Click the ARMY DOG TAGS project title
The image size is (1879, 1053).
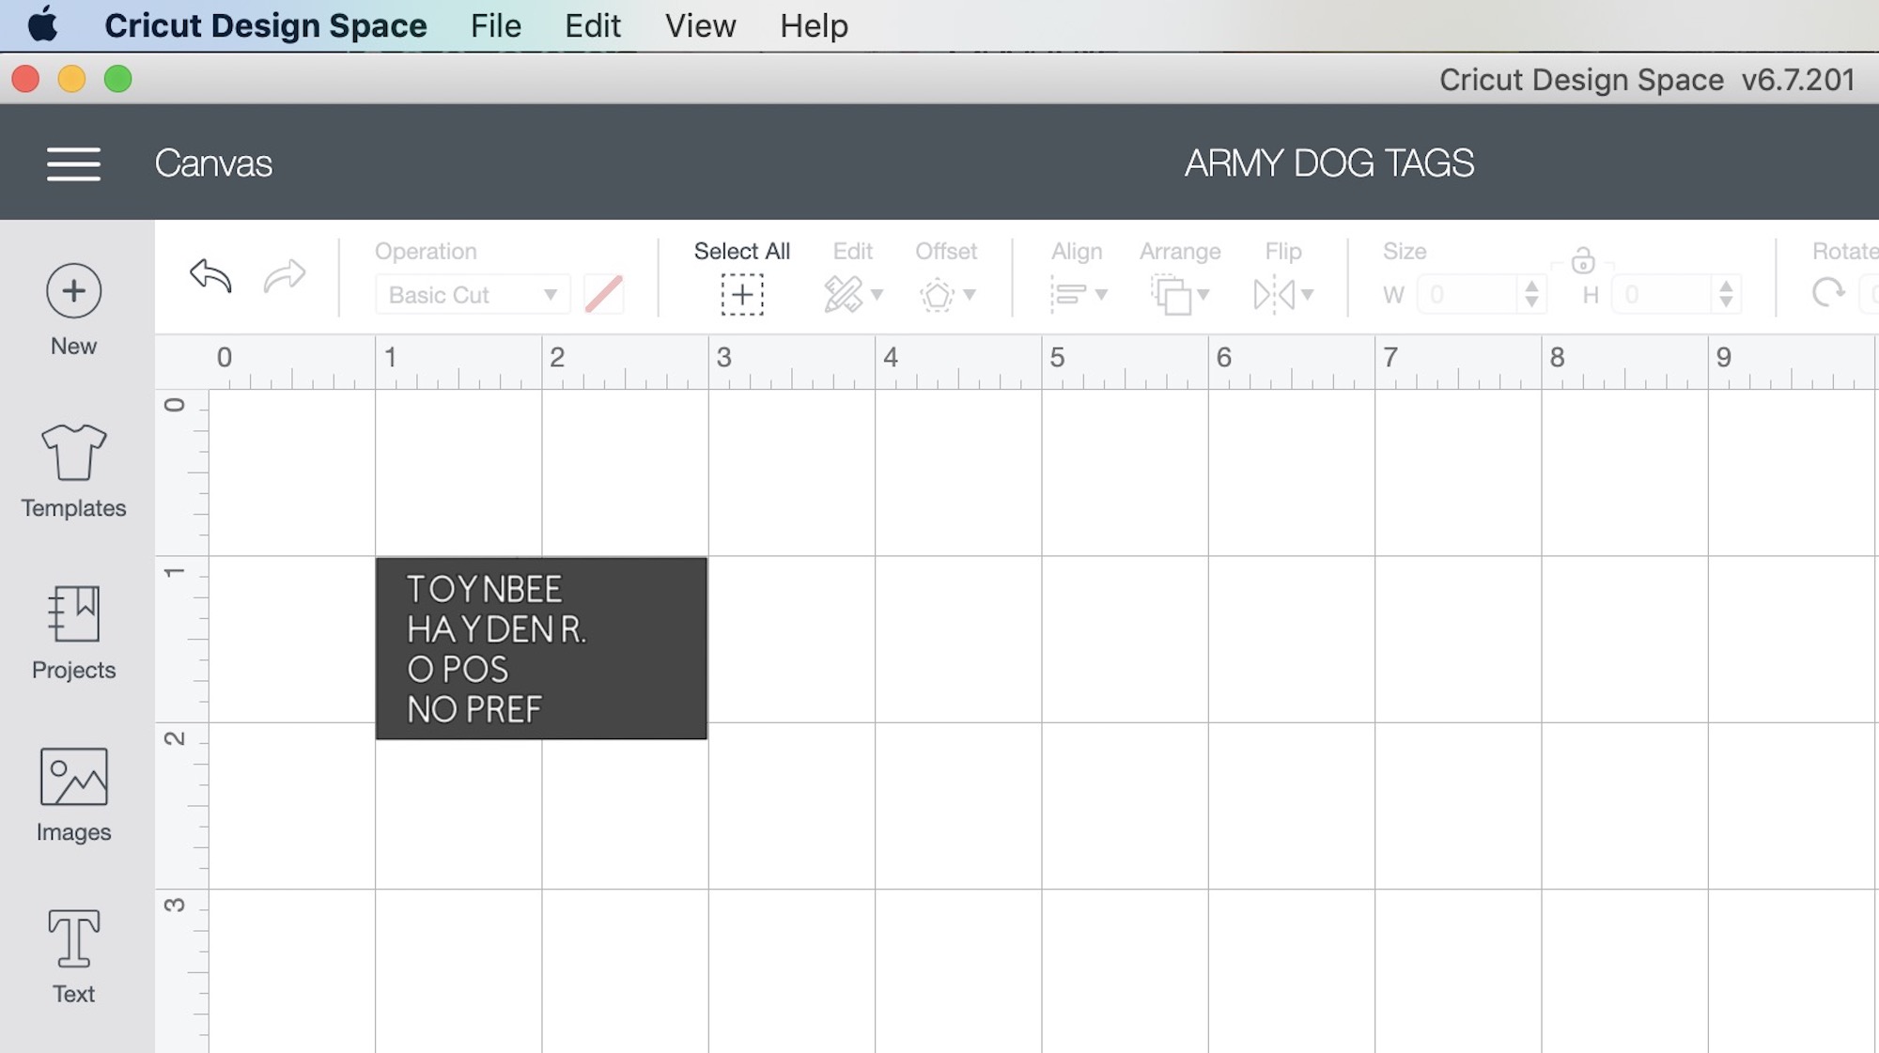pos(1328,163)
